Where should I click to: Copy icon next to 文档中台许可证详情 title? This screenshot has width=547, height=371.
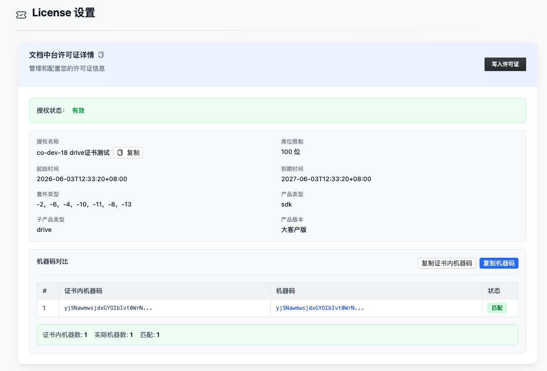[101, 55]
